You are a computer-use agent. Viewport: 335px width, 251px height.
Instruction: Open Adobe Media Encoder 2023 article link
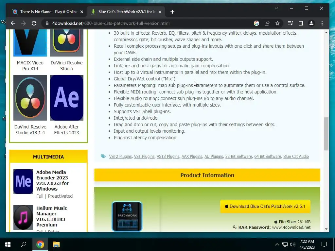click(x=53, y=180)
